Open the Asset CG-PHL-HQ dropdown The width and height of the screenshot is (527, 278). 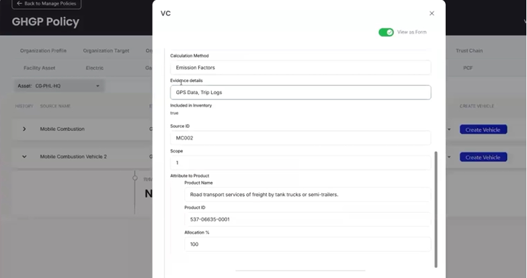coord(58,86)
